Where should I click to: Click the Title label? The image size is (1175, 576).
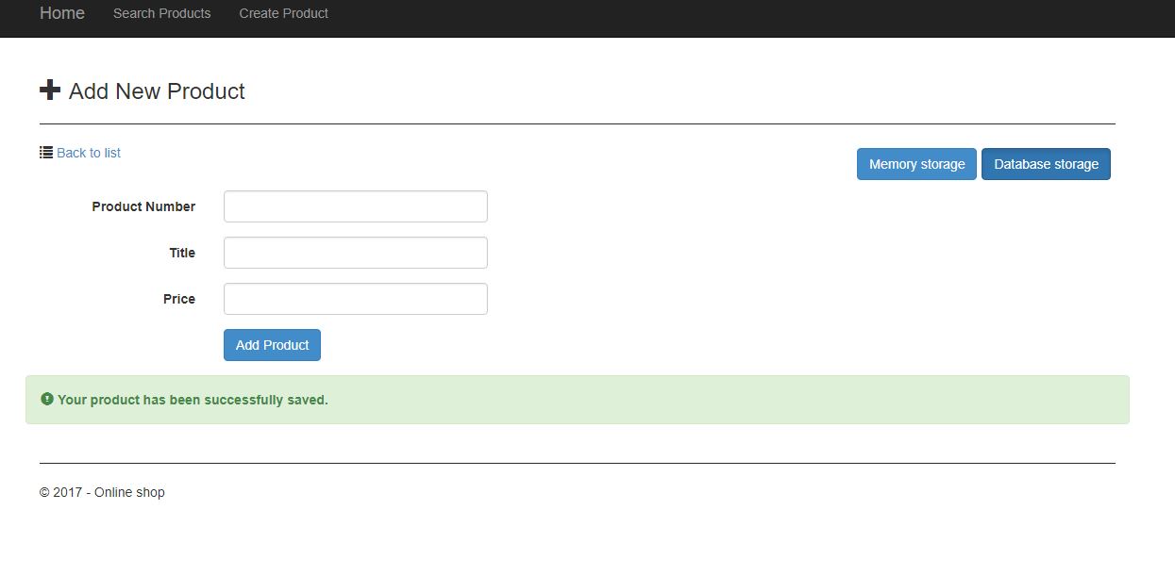[x=181, y=253]
